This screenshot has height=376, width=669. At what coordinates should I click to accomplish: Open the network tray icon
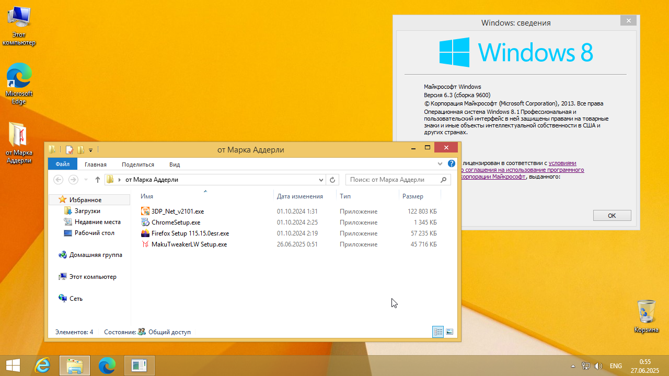(x=586, y=366)
